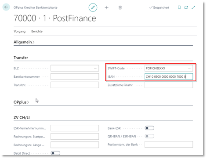Click the Postkontonr. der Bank field
207x159 pixels.
169,145
